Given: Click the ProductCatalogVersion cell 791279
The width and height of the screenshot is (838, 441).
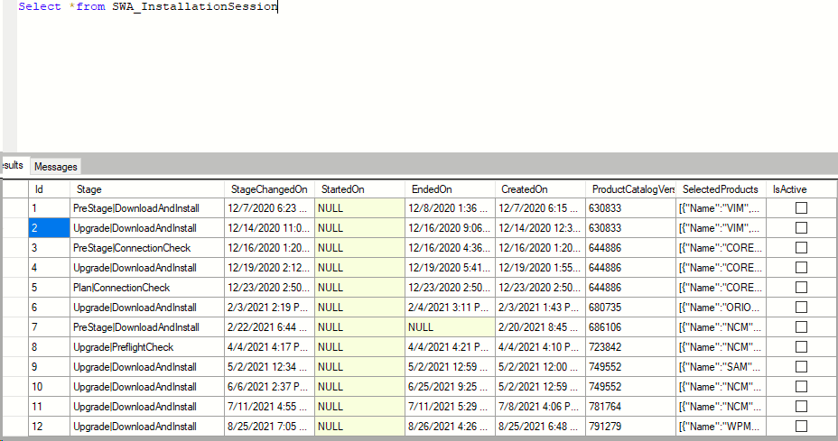Looking at the screenshot, I should pos(630,427).
